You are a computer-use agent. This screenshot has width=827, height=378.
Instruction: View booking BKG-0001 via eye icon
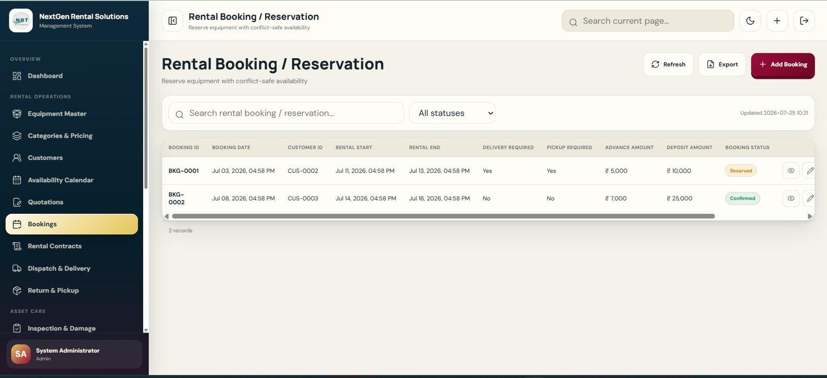coord(791,171)
